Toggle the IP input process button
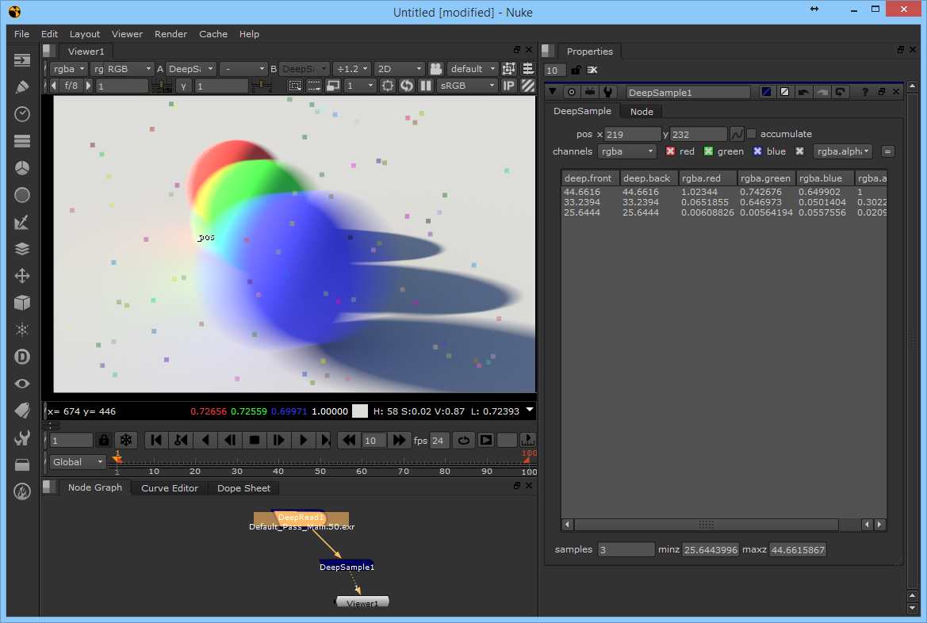 508,86
